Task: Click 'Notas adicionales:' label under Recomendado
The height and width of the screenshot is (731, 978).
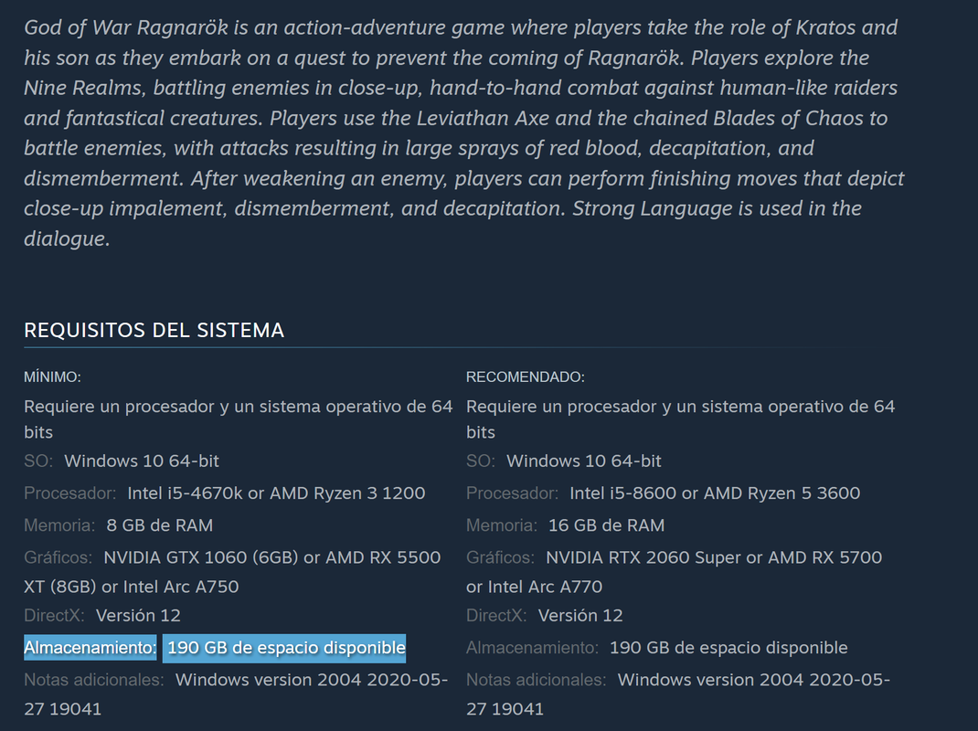Action: pos(536,680)
